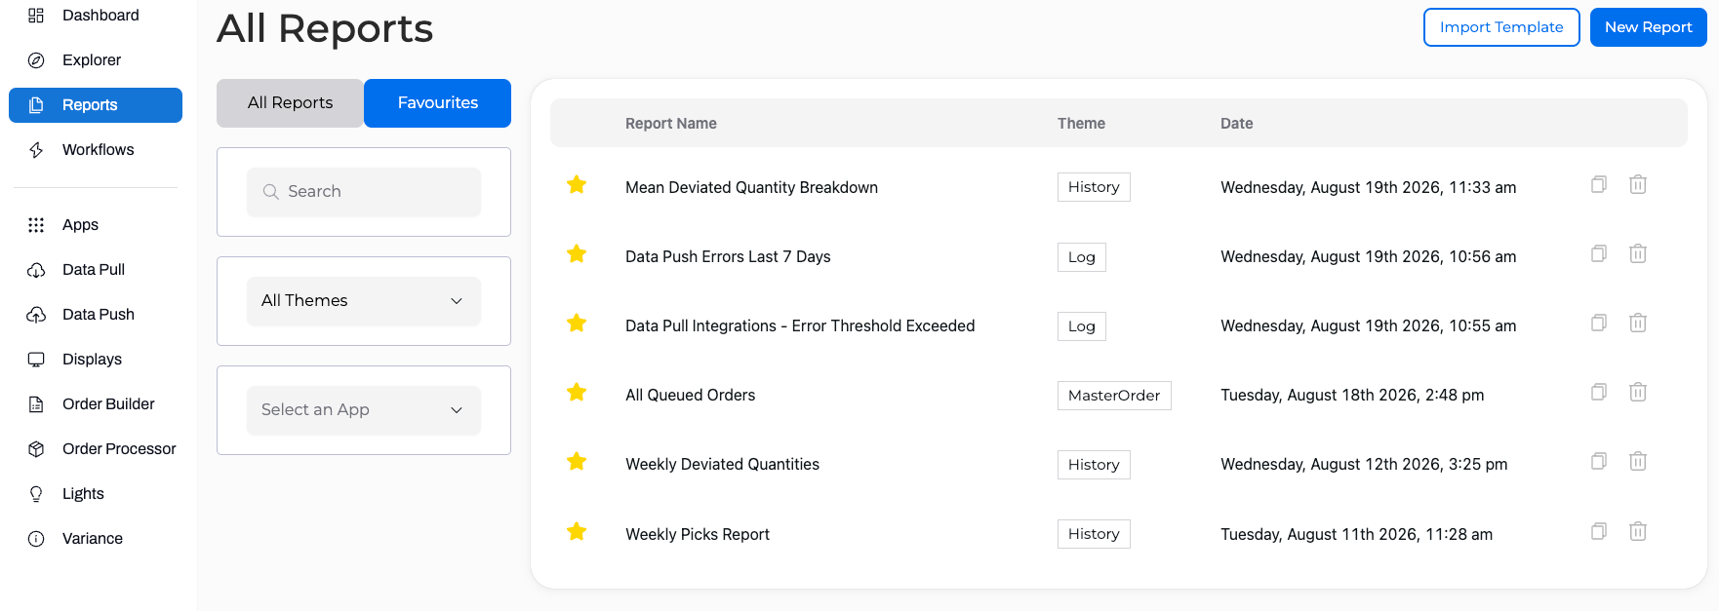Go to Explorer in sidebar
The height and width of the screenshot is (611, 1719).
coord(96,60)
